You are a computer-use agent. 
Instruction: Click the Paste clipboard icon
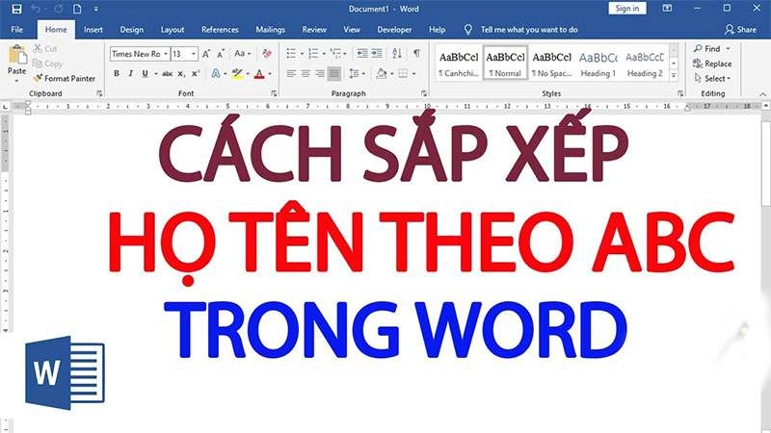16,60
